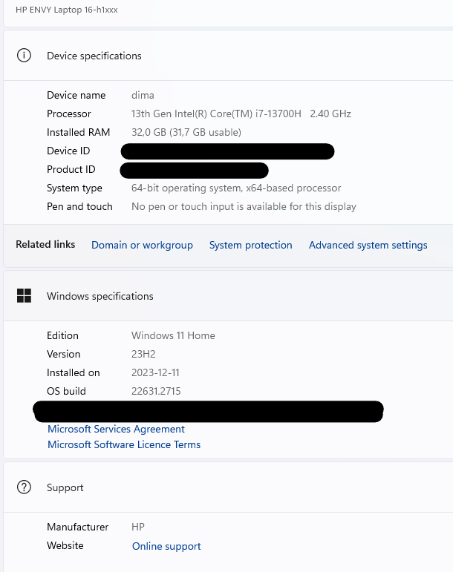Click the Pen and touch label
The image size is (453, 572).
(79, 206)
